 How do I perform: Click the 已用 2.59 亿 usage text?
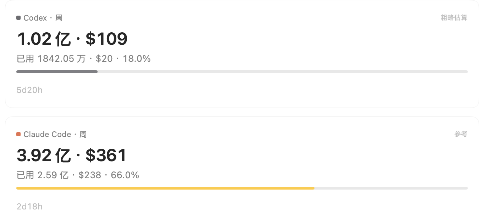tap(43, 175)
